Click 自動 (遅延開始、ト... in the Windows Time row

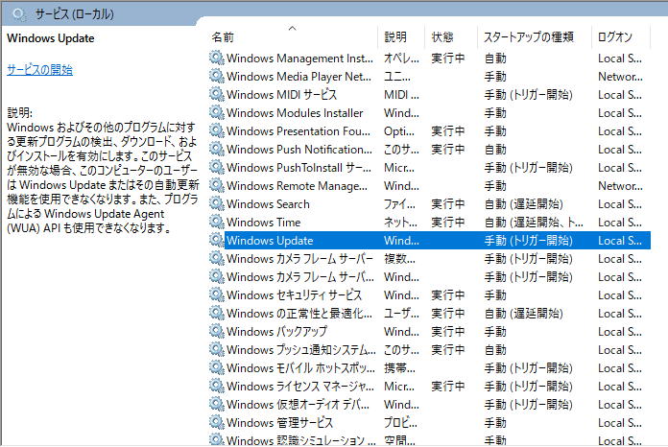(534, 223)
